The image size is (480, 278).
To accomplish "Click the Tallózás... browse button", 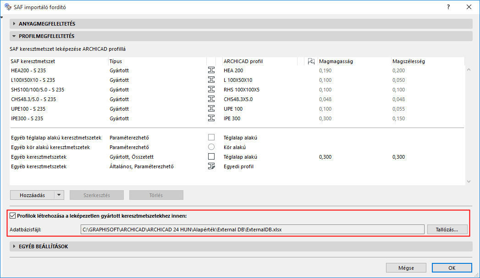I will pos(447,230).
